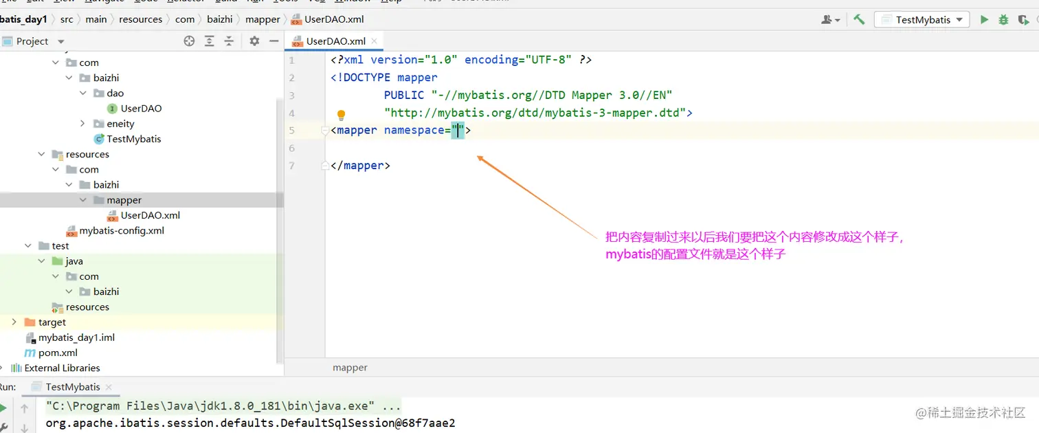Image resolution: width=1039 pixels, height=433 pixels.
Task: Click the yellow lightbulb intention icon
Action: point(341,115)
